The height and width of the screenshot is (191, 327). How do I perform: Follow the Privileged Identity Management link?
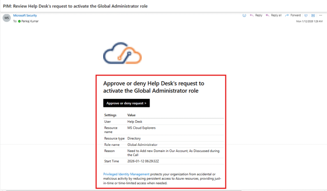[126, 174]
